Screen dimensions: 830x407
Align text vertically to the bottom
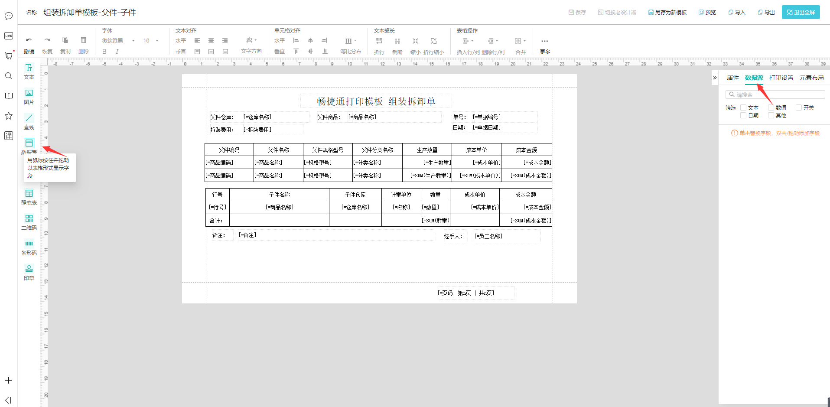[x=225, y=52]
